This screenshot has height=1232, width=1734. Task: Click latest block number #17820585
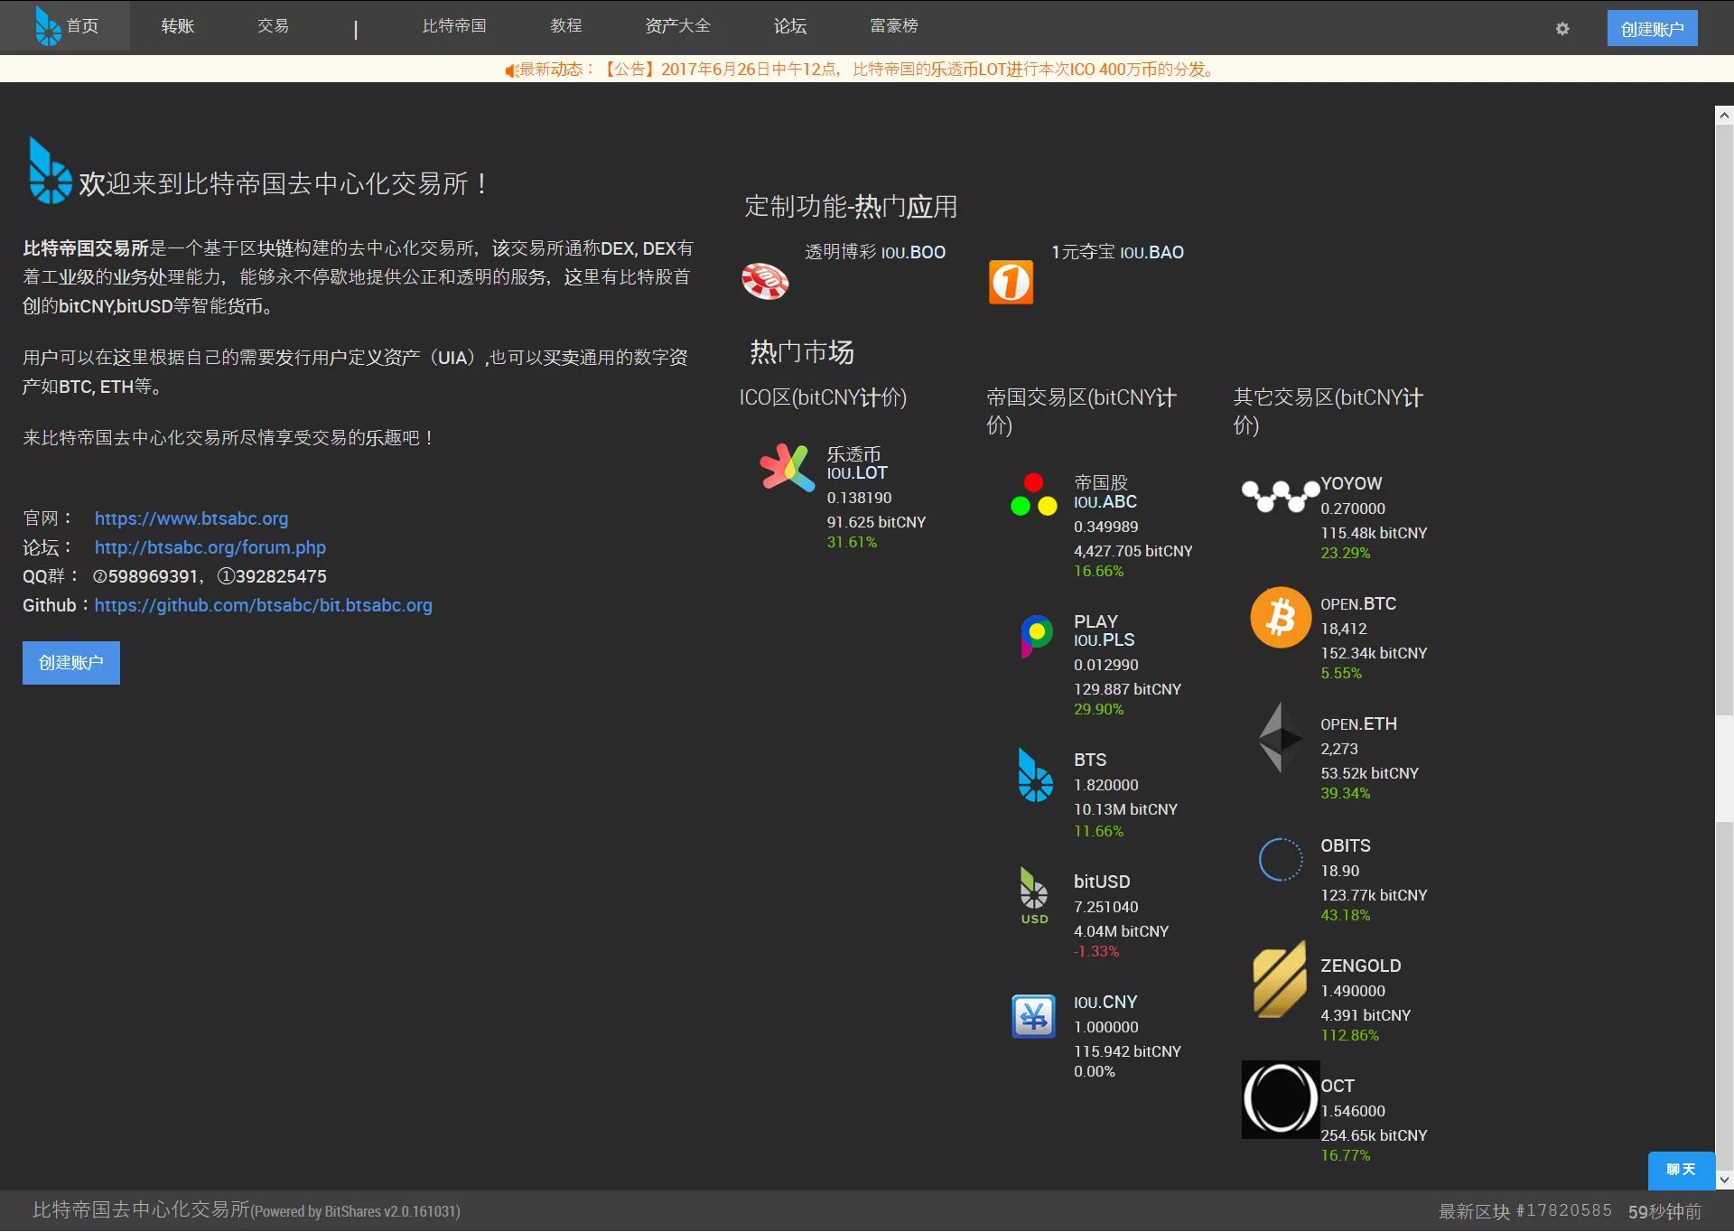coord(1564,1211)
